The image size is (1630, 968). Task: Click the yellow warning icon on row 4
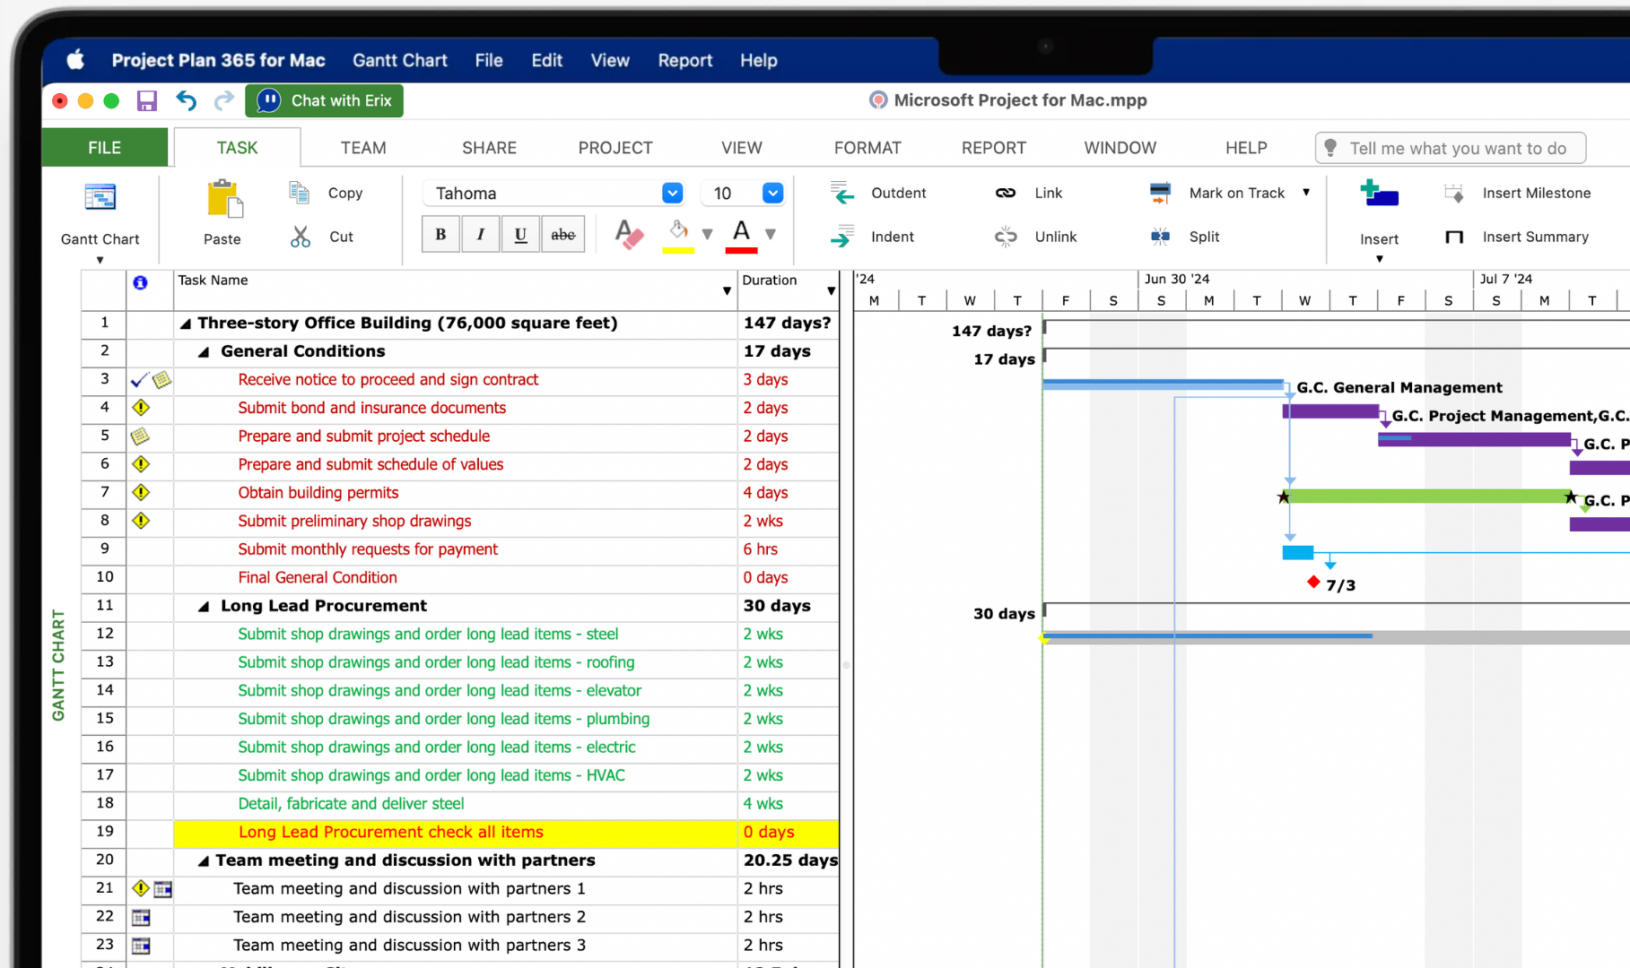[140, 408]
